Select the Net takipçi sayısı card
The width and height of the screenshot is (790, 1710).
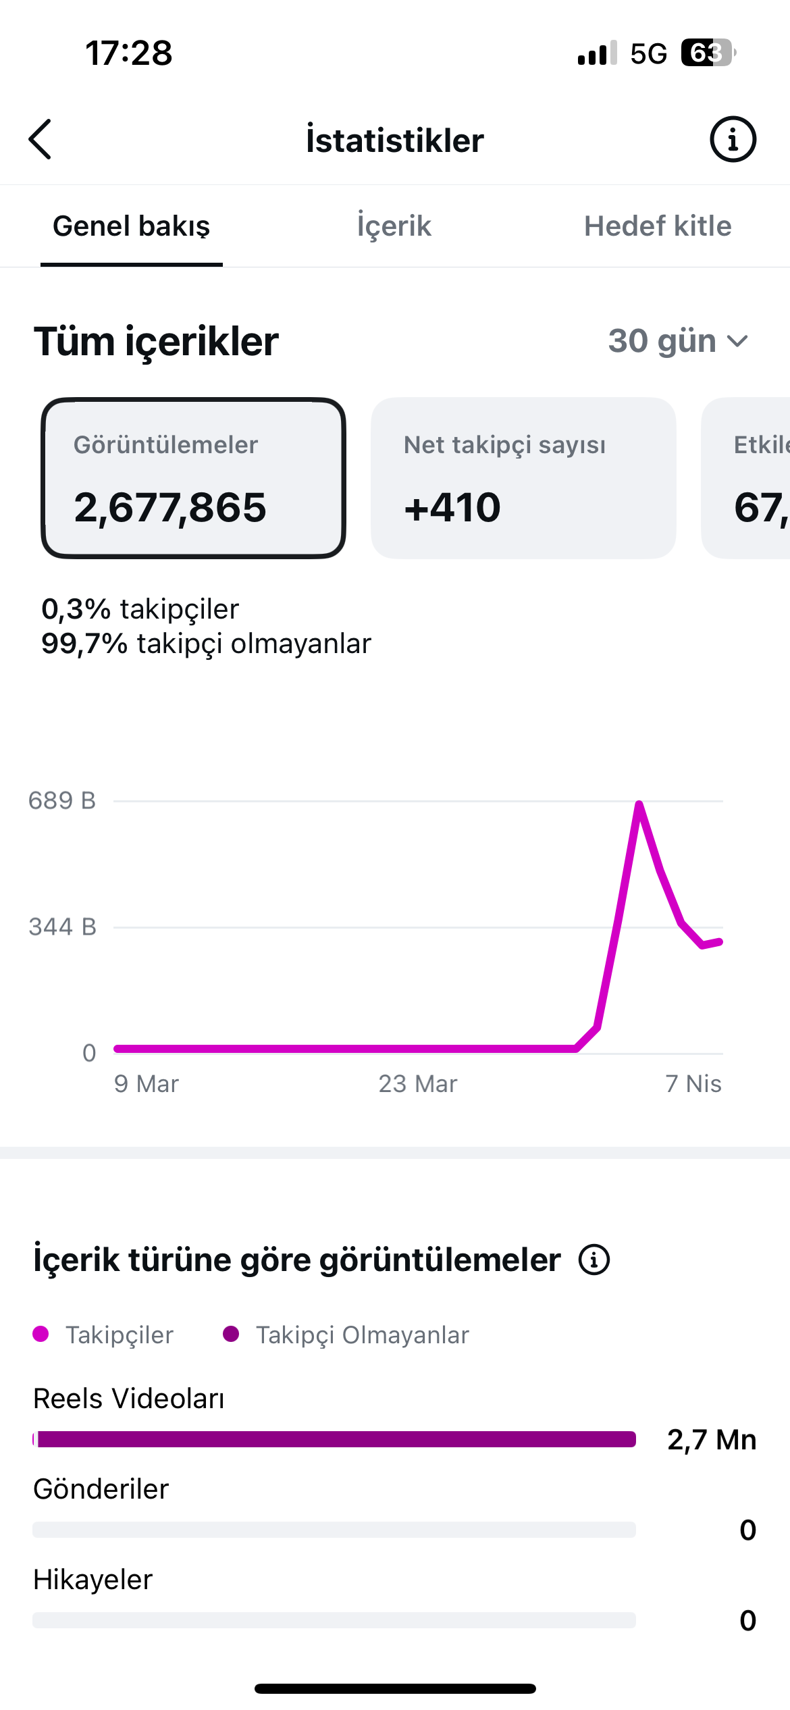click(523, 478)
